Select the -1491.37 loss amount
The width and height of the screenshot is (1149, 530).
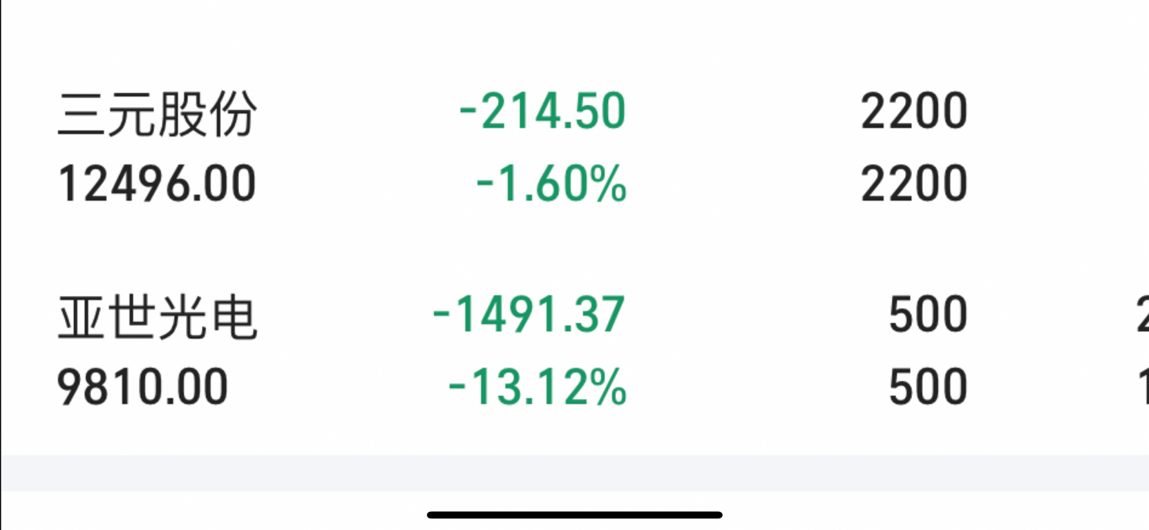pyautogui.click(x=529, y=315)
